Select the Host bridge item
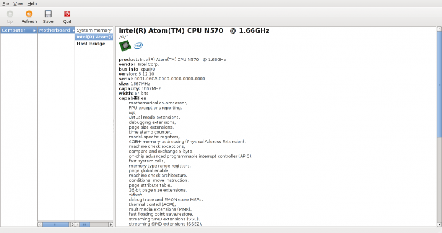This screenshot has height=233, width=442. (91, 44)
